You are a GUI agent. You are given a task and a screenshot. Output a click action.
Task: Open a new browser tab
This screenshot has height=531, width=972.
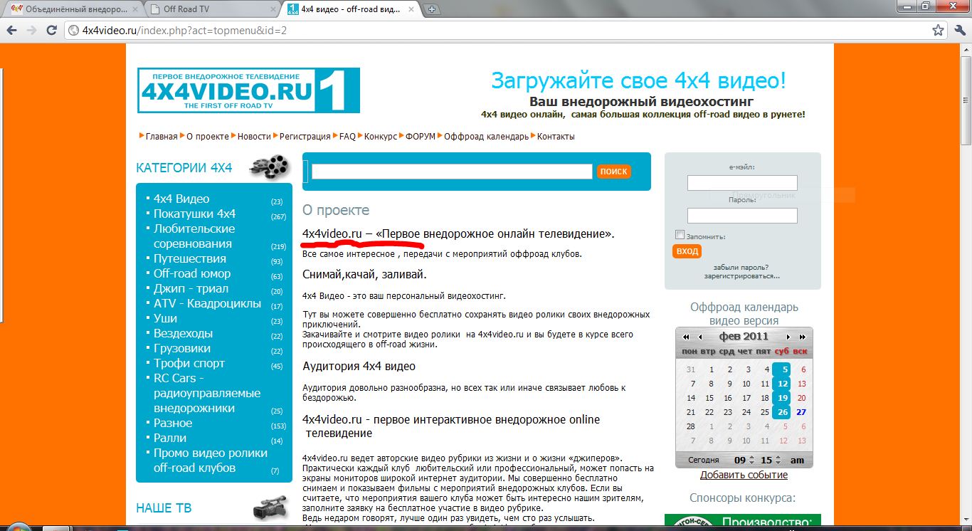433,9
